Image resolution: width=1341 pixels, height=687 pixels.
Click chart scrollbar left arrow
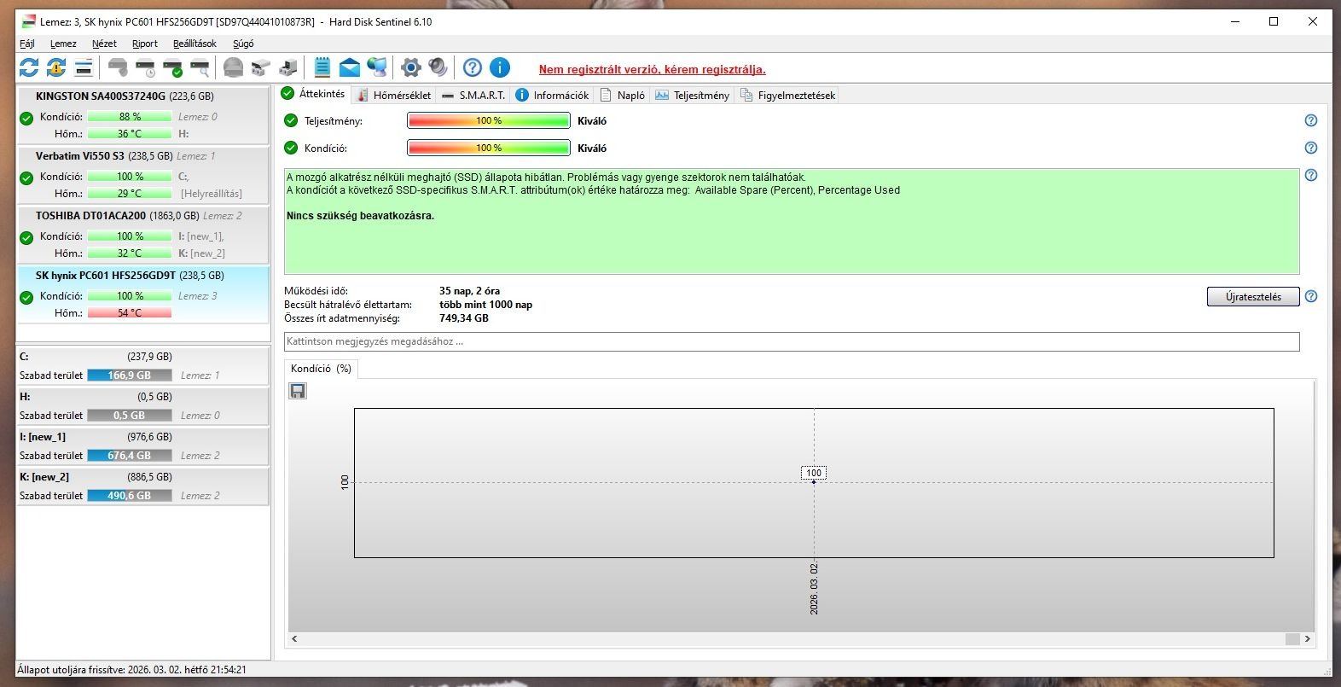click(x=294, y=638)
